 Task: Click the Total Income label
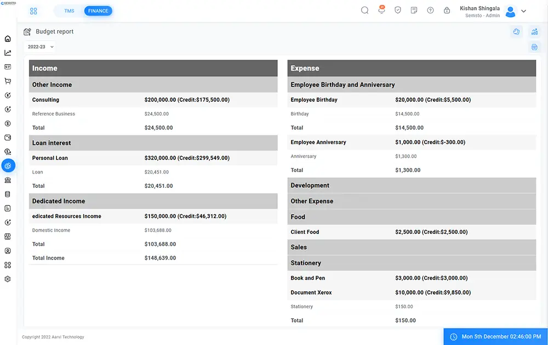pos(48,258)
